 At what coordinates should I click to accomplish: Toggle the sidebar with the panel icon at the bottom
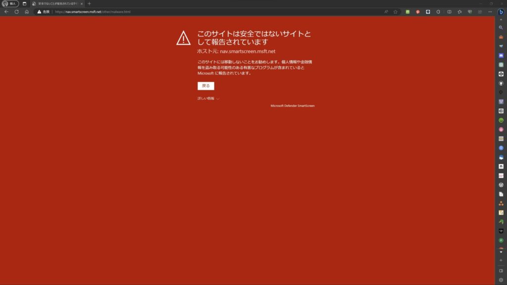coord(501,271)
